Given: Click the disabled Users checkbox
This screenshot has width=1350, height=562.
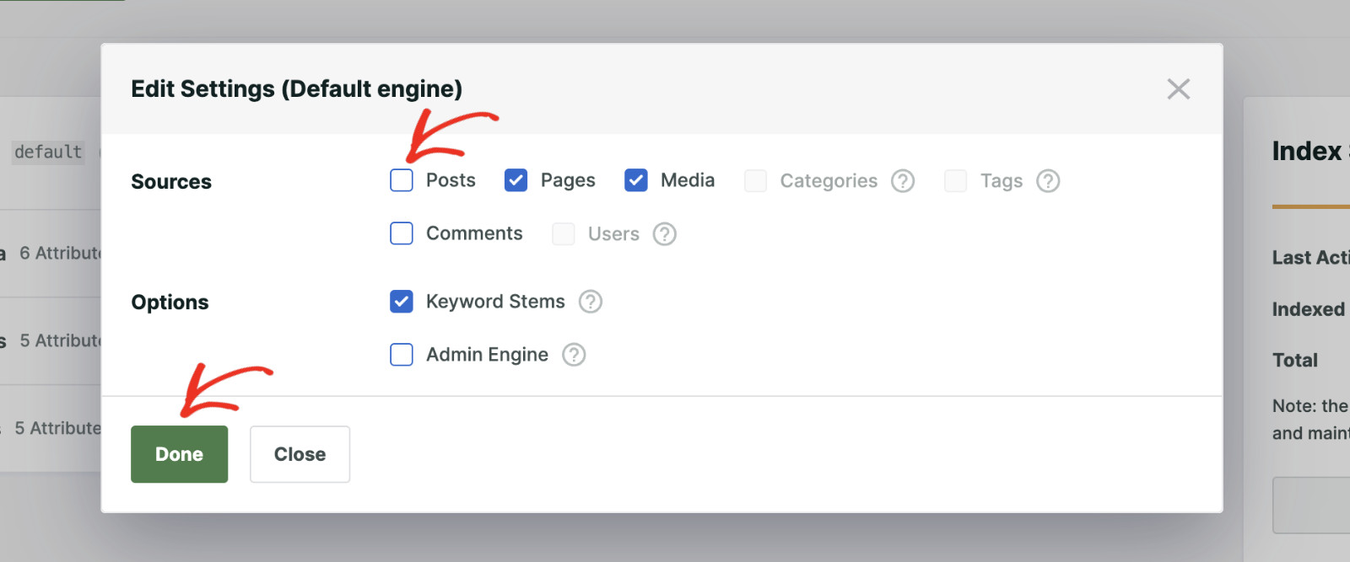Looking at the screenshot, I should (563, 233).
